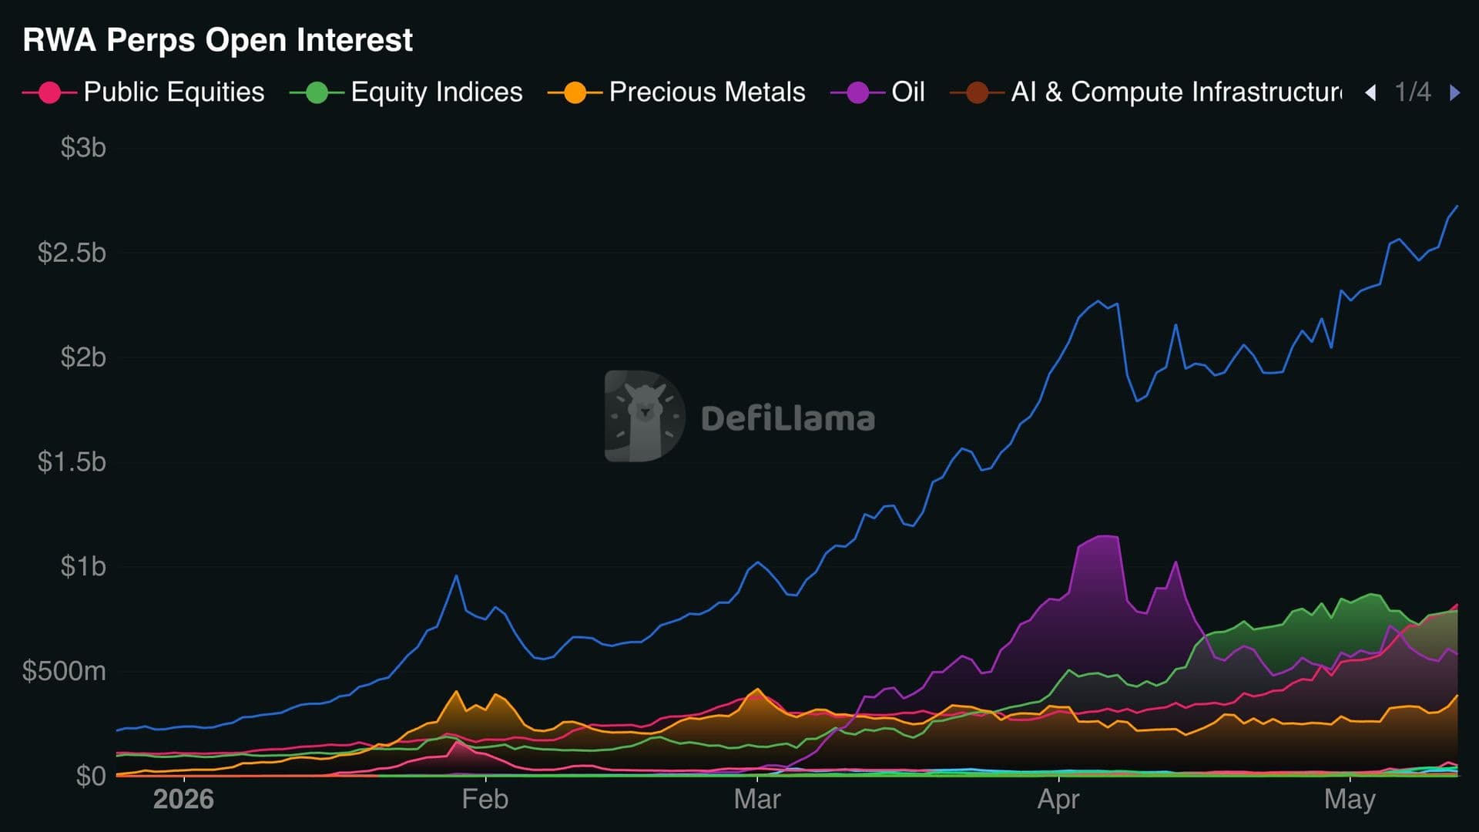Click the May label on time axis

[x=1350, y=800]
